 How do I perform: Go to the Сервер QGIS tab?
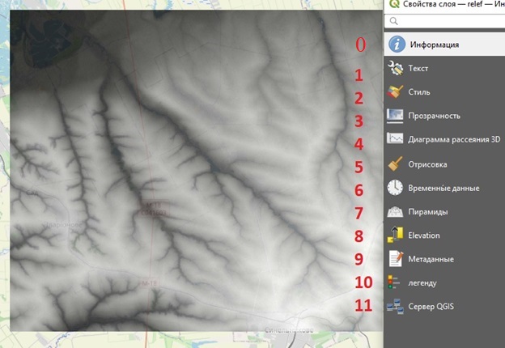(444, 306)
